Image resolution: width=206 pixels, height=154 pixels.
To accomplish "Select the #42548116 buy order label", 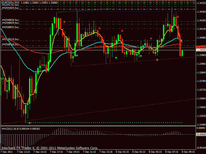I will point(11,44).
